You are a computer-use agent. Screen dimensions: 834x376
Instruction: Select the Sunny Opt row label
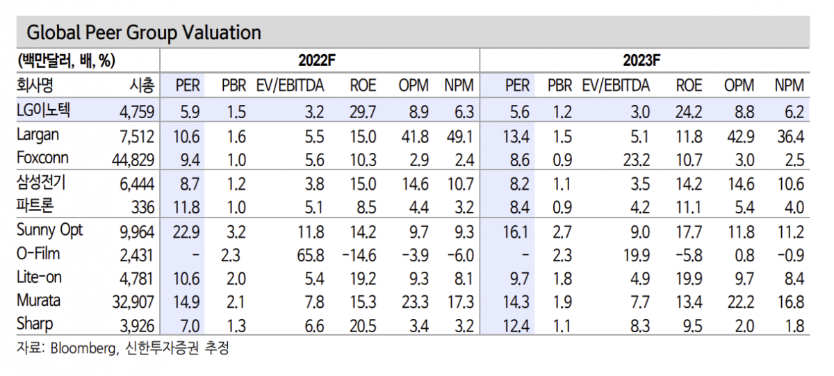49,231
